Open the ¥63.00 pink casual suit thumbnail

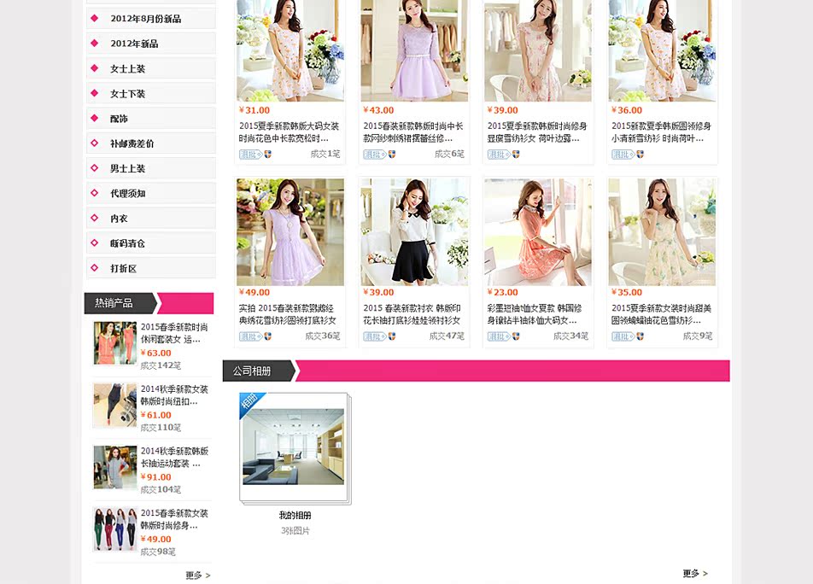click(x=114, y=343)
